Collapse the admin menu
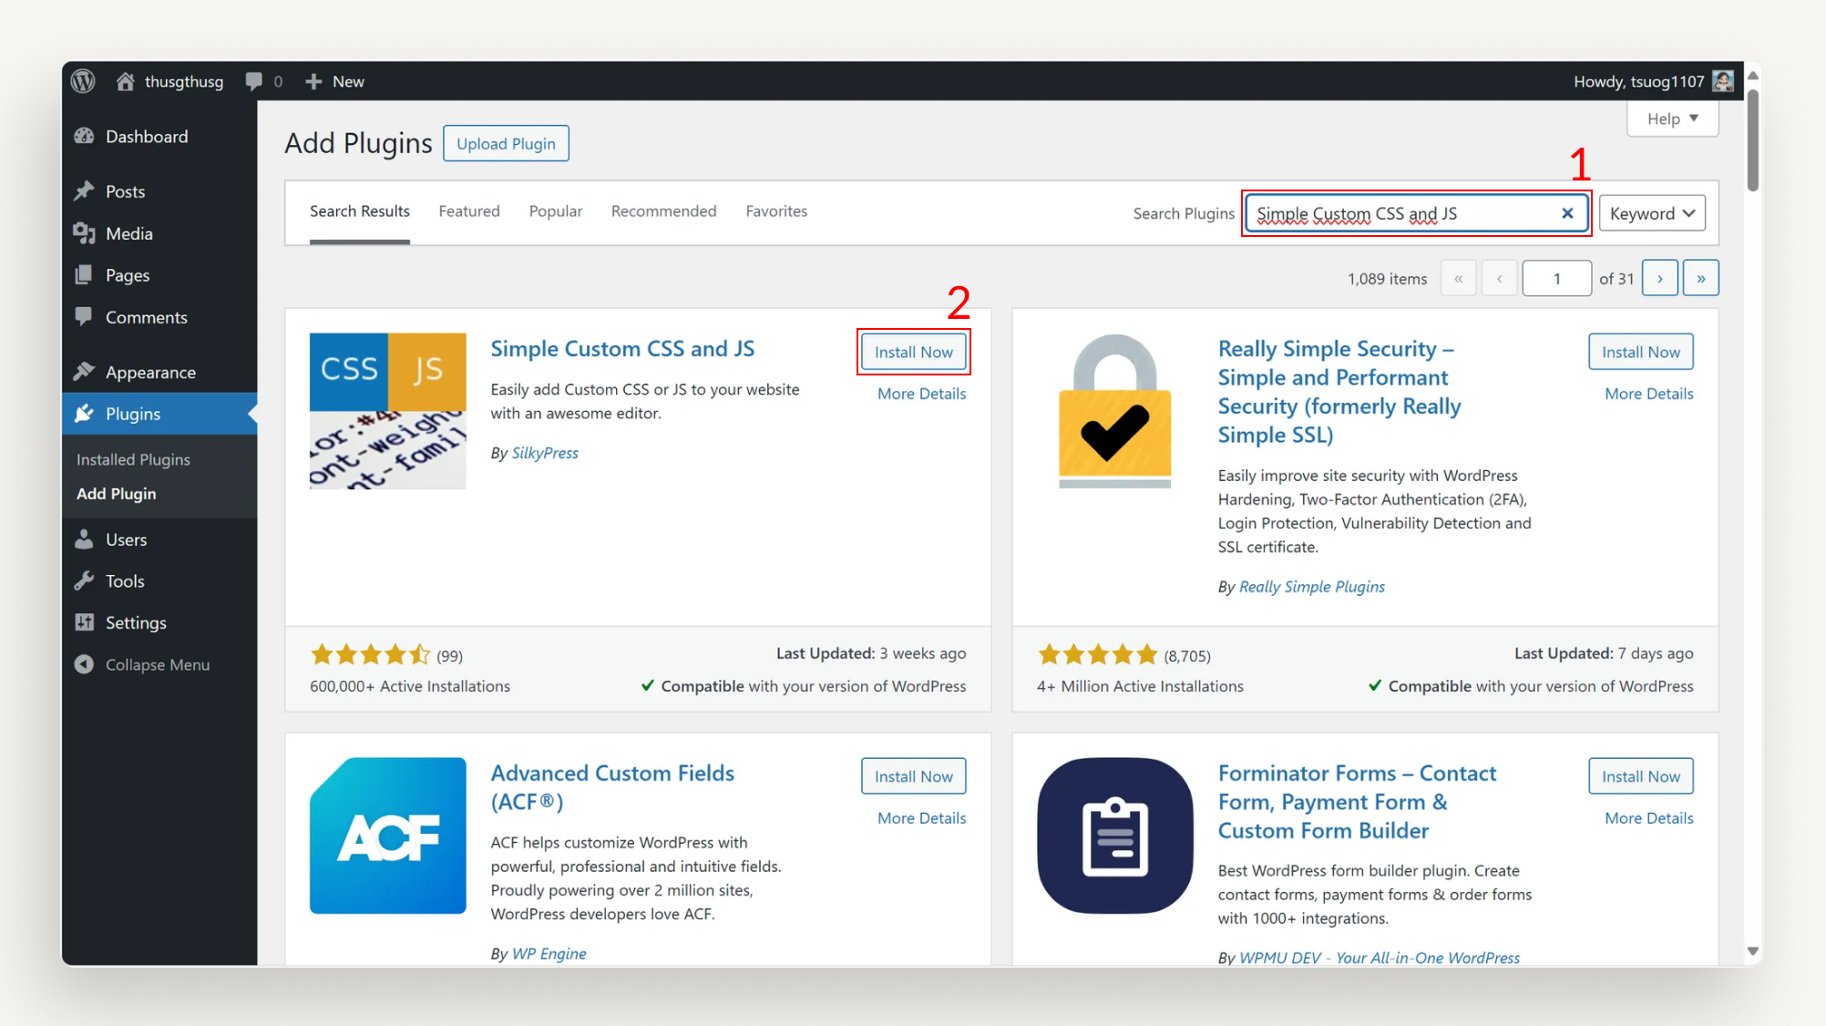This screenshot has width=1826, height=1026. (x=84, y=664)
